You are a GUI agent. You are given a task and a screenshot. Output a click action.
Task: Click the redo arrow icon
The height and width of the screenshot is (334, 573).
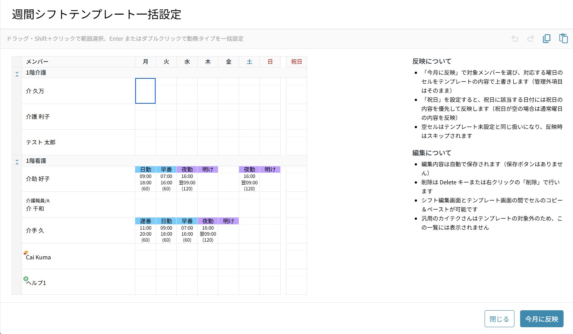pos(531,38)
